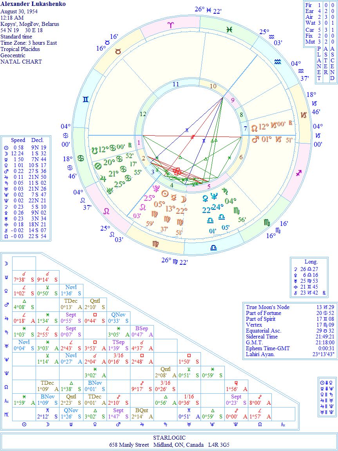
Task: Click the Speed column header
Action: tap(18, 140)
